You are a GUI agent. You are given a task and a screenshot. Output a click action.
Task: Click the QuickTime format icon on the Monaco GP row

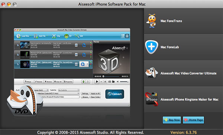84,55
